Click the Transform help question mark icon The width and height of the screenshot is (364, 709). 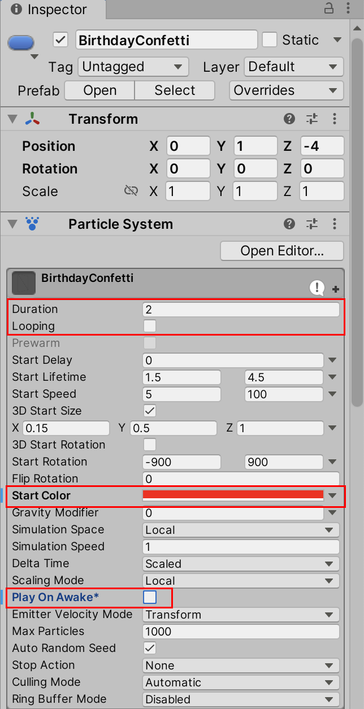pyautogui.click(x=289, y=119)
